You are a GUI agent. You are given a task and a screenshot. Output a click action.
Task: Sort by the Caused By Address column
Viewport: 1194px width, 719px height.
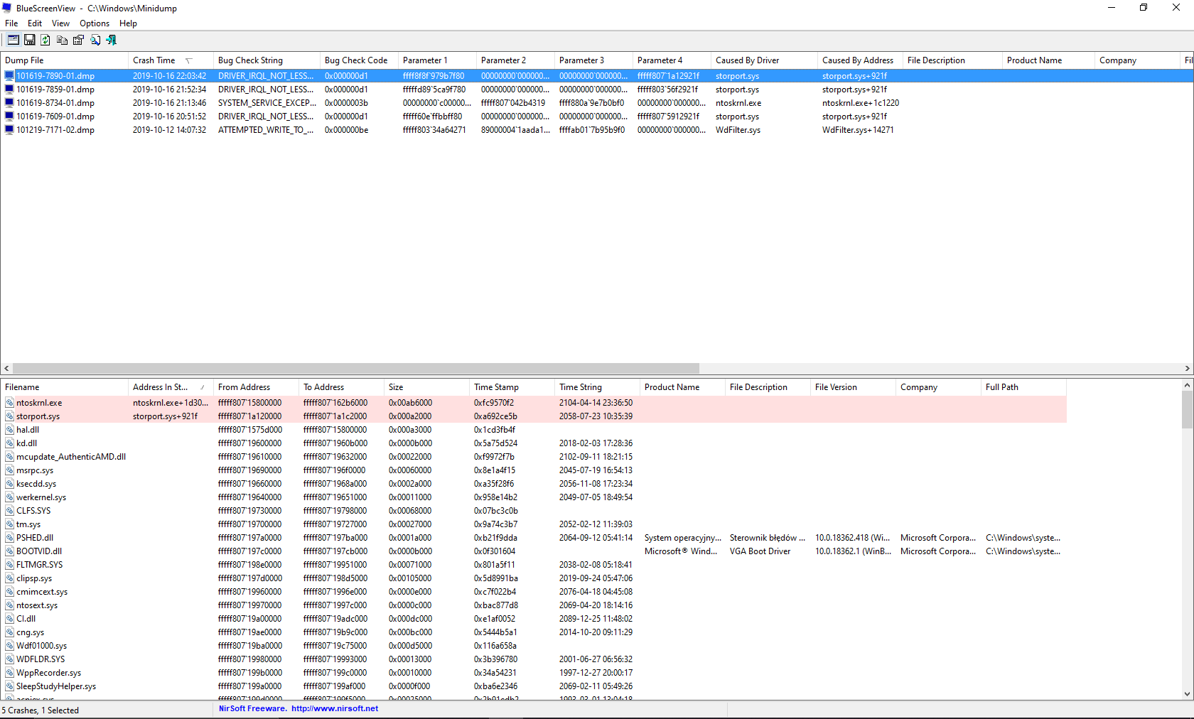click(x=860, y=60)
